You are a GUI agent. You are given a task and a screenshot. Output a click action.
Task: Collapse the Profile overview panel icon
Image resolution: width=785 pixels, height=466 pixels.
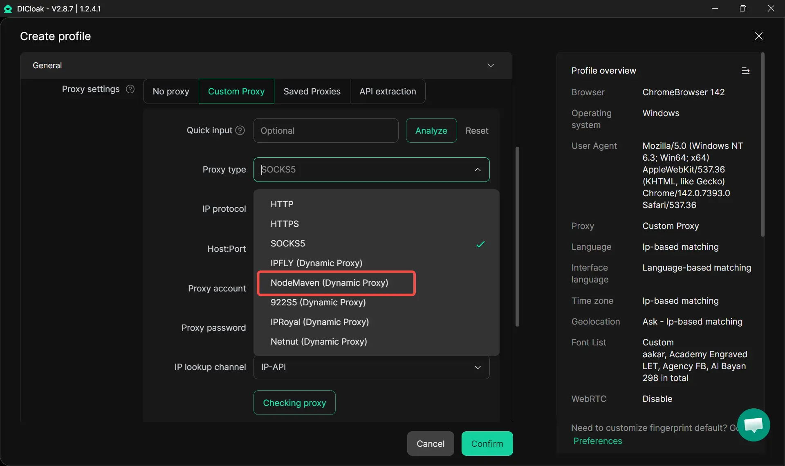coord(745,71)
